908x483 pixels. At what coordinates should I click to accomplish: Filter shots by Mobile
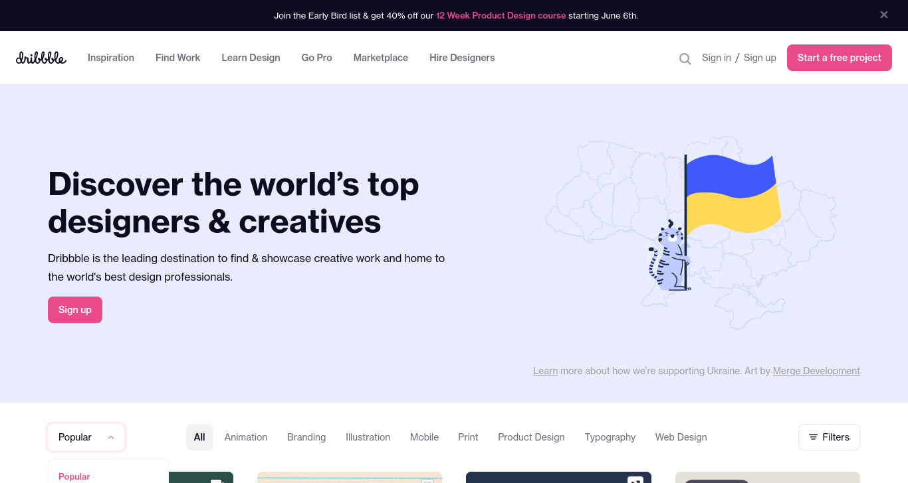click(424, 437)
